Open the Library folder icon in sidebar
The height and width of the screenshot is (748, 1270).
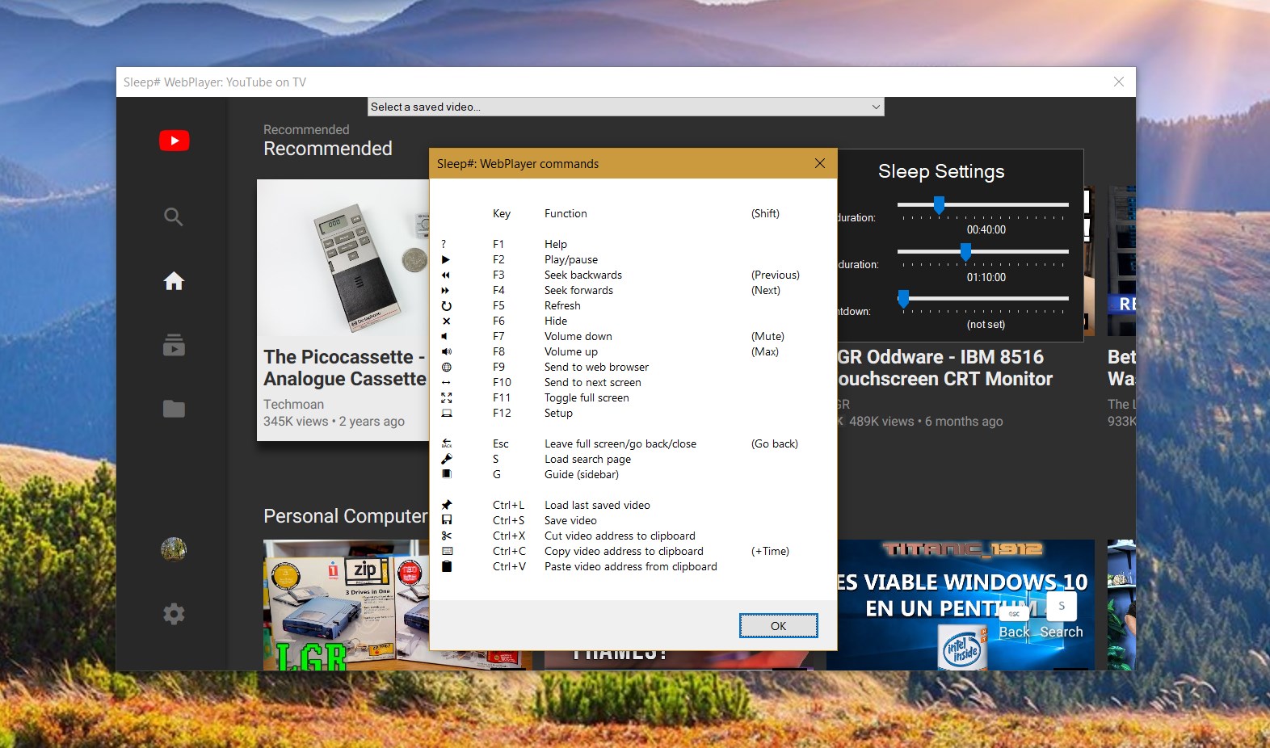[174, 409]
